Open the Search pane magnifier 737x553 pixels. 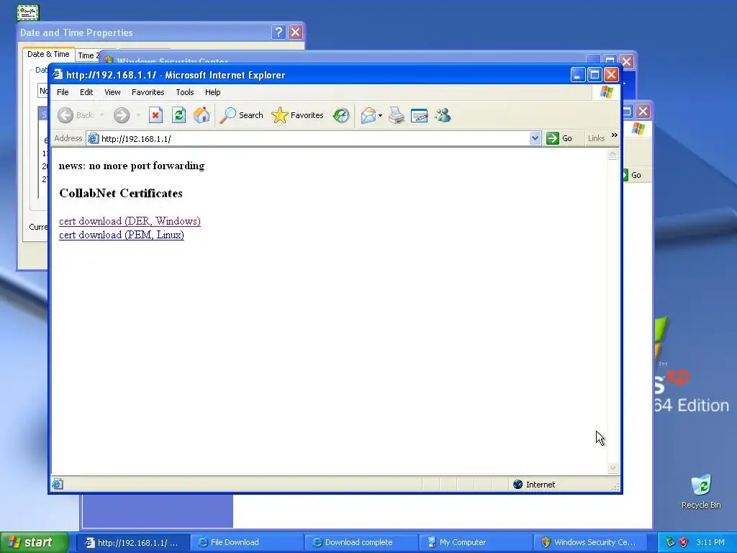click(228, 115)
